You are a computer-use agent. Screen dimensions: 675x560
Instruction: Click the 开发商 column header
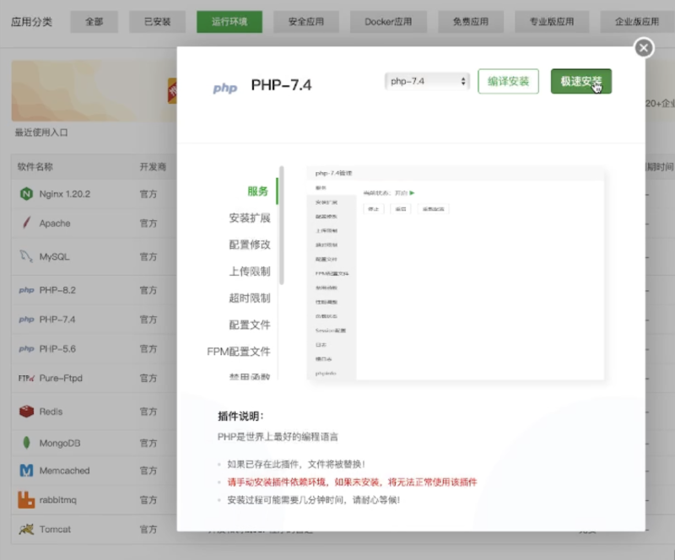pyautogui.click(x=153, y=167)
